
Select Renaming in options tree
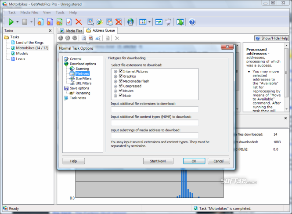83,93
